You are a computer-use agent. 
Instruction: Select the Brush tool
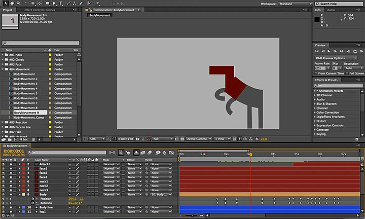[x=68, y=3]
